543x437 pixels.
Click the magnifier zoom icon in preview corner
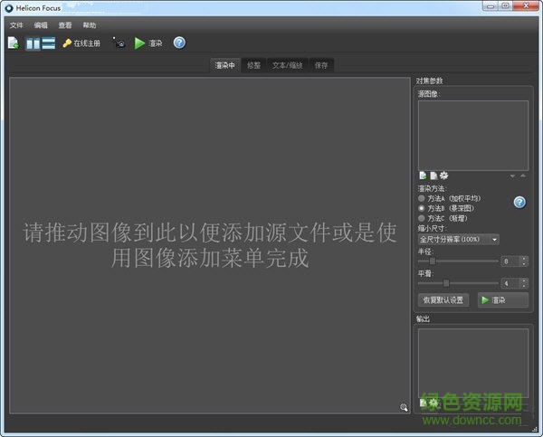click(404, 407)
